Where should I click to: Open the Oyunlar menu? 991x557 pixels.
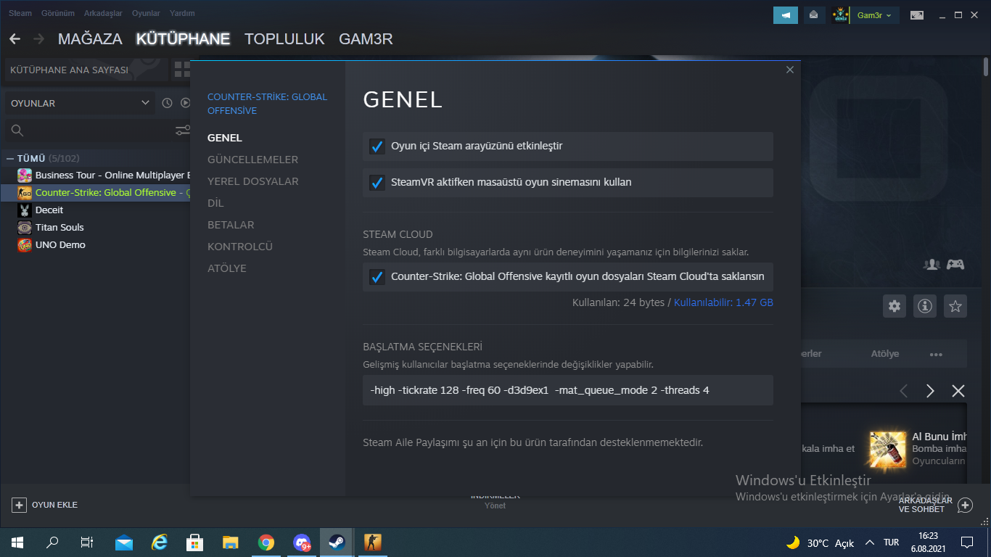(146, 13)
